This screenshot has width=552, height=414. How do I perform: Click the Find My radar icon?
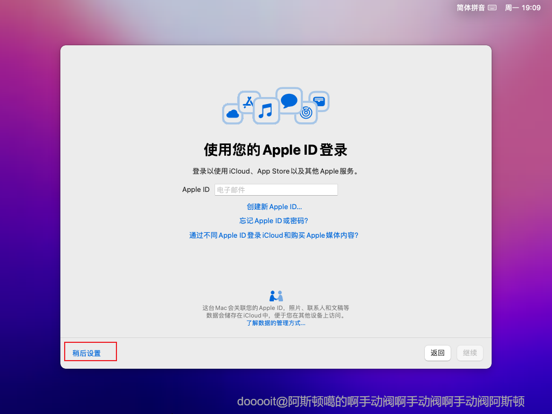[305, 112]
